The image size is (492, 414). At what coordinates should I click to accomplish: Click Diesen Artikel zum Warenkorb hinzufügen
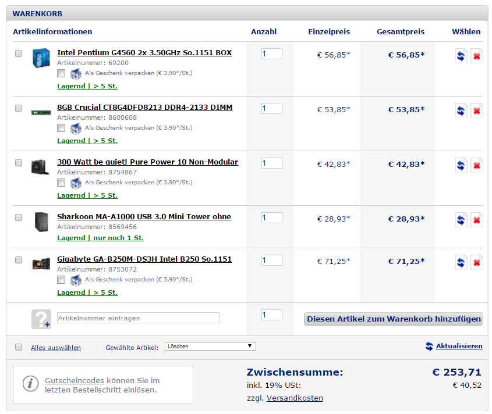click(x=393, y=319)
